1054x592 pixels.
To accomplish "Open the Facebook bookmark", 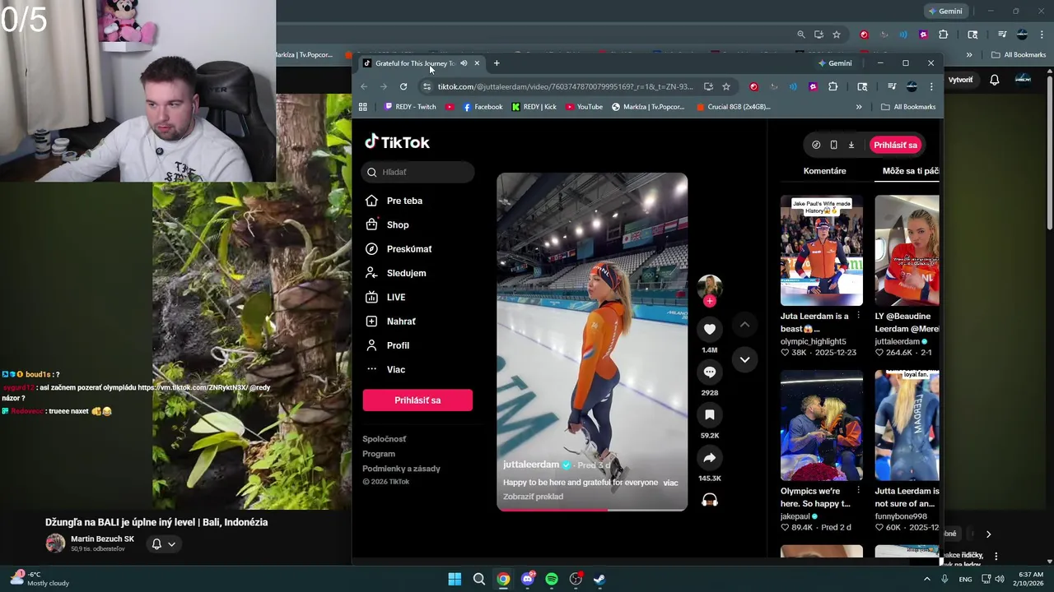I will (483, 107).
